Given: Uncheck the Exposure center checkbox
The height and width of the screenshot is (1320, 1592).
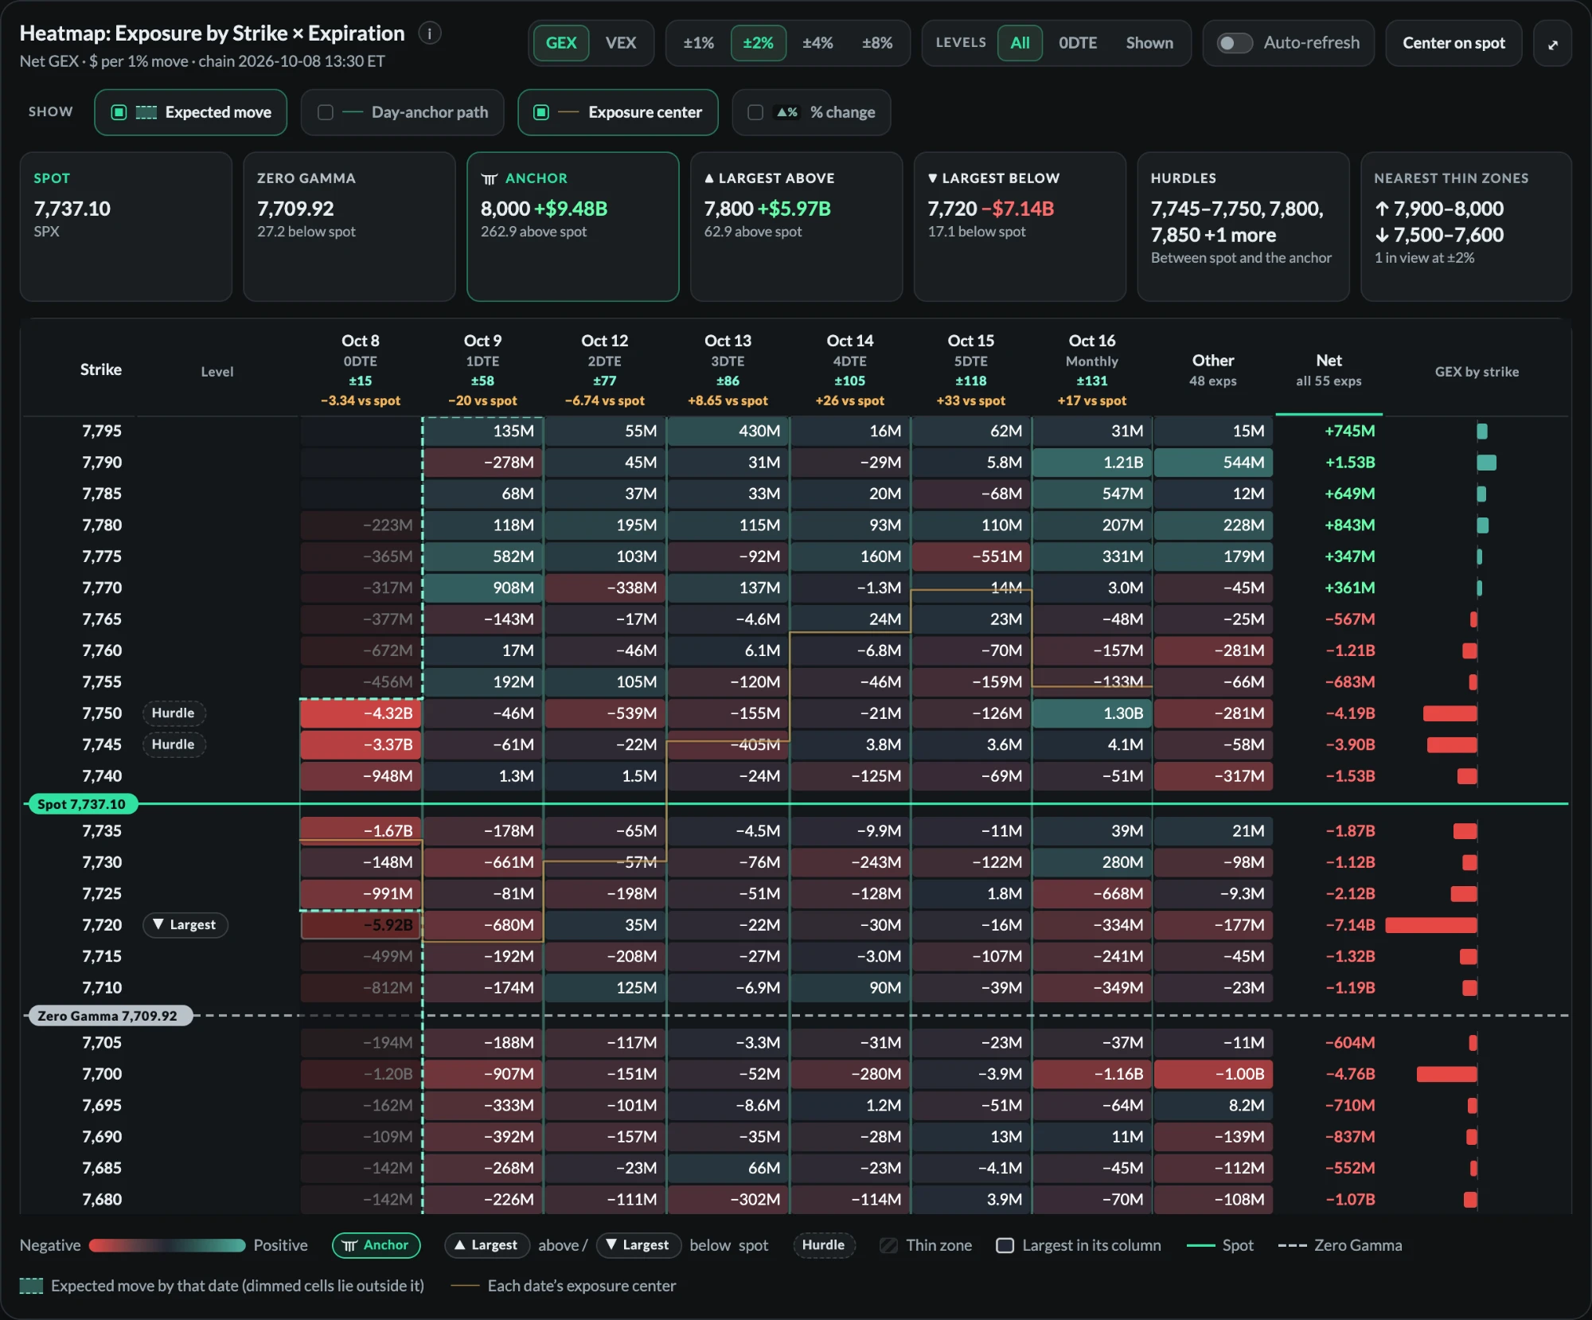Looking at the screenshot, I should (541, 112).
